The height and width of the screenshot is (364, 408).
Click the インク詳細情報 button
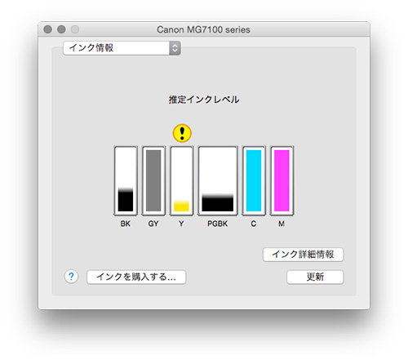point(304,255)
